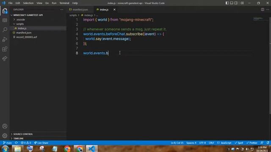Open the Extensions view

click(5, 49)
